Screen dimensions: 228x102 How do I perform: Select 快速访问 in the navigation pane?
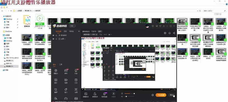pyautogui.click(x=7, y=16)
